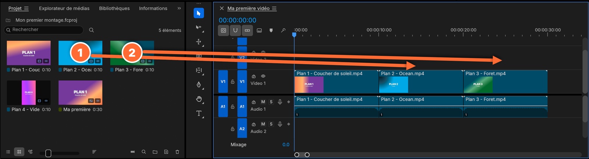The width and height of the screenshot is (589, 159).
Task: Mute Audio 2 track
Action: (x=263, y=124)
